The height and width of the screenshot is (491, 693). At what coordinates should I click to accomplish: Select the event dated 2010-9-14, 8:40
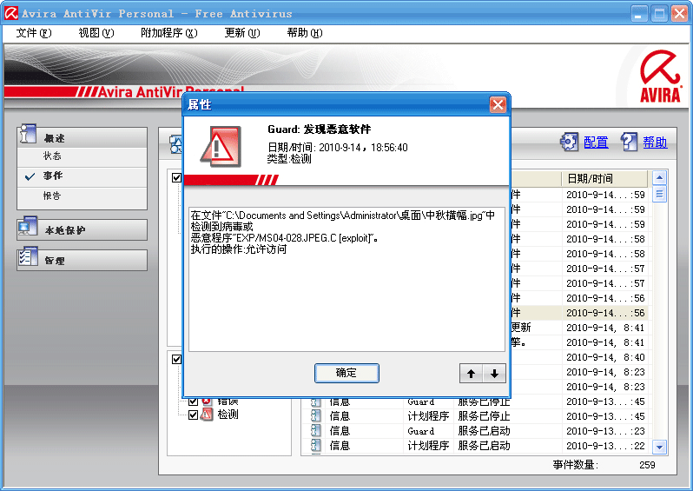[x=605, y=357]
